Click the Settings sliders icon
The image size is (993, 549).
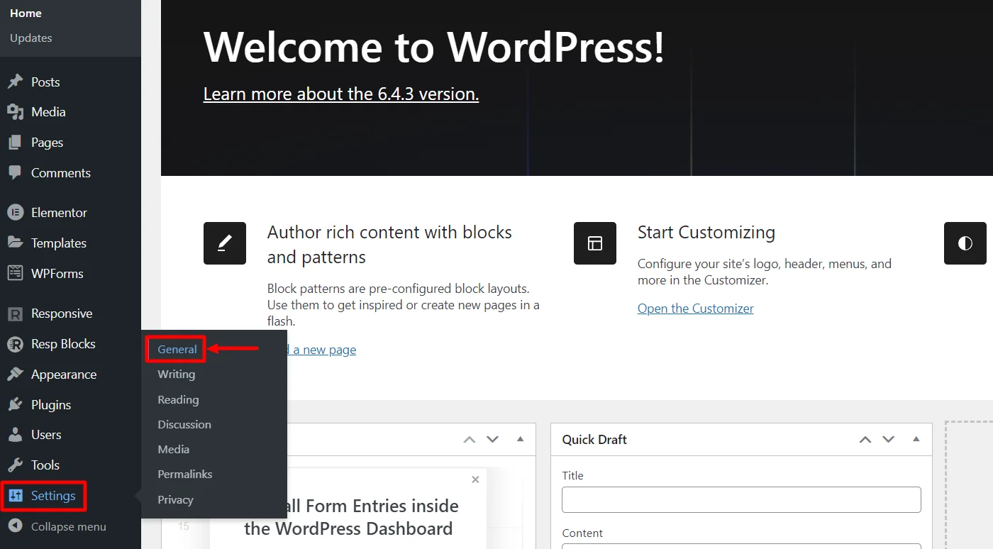click(16, 496)
